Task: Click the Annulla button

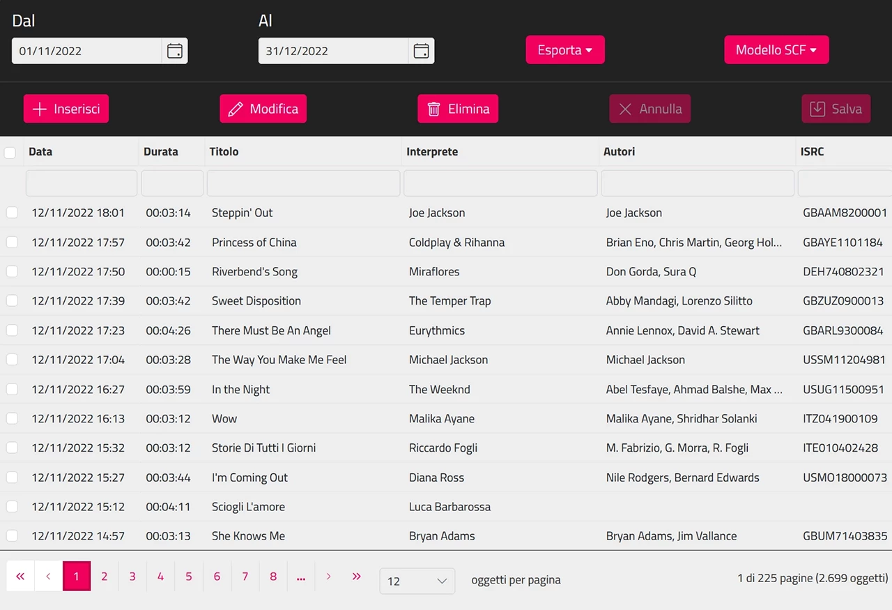Action: (x=650, y=109)
